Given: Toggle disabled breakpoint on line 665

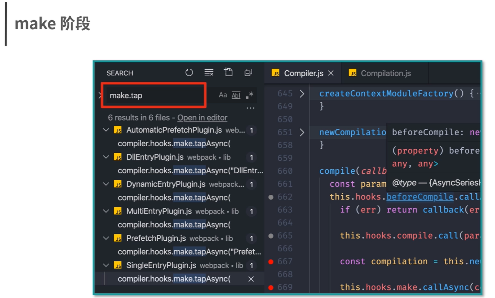Looking at the screenshot, I should [271, 236].
